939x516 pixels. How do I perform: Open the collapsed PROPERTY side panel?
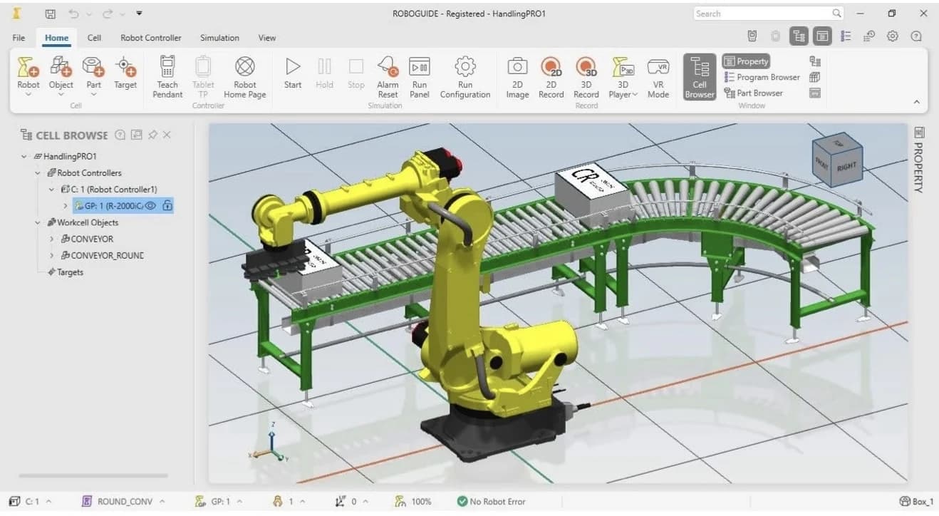tap(918, 160)
